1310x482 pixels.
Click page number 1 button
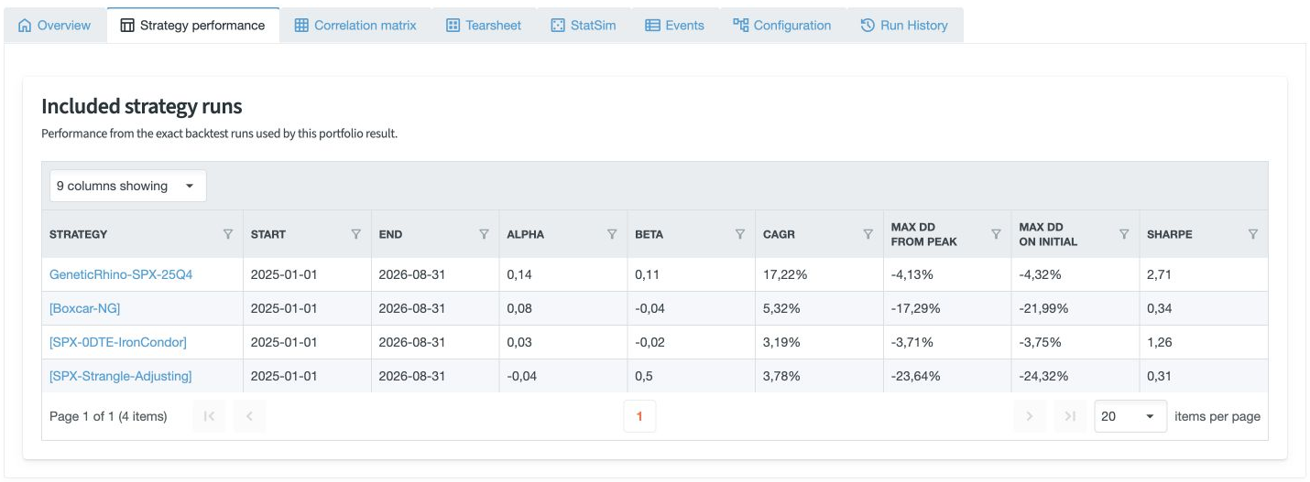tap(639, 416)
